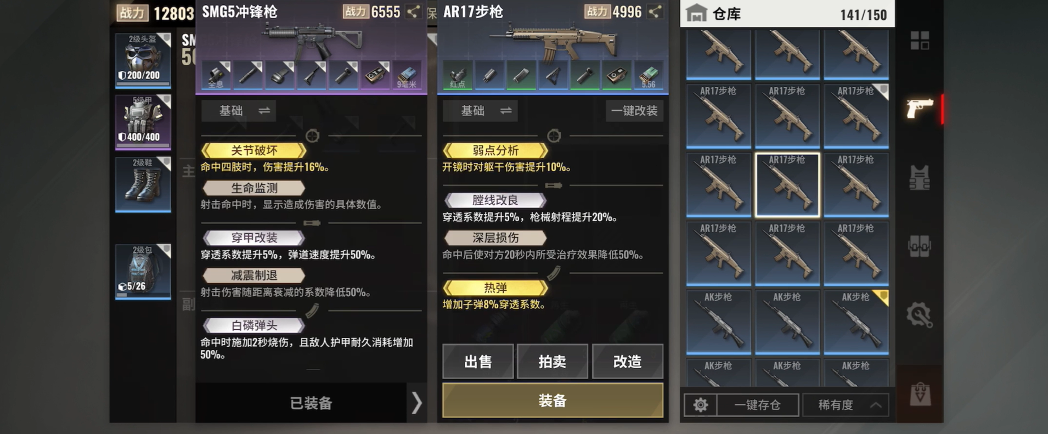Select the first AK步枪 in warehouse
The image size is (1048, 434).
tap(718, 322)
